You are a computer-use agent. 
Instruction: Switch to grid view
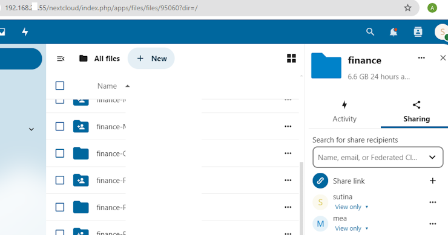tap(291, 59)
